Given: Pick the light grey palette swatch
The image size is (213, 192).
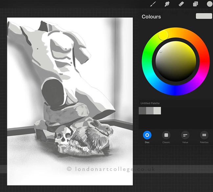Looking at the screenshot, I should click(157, 110).
